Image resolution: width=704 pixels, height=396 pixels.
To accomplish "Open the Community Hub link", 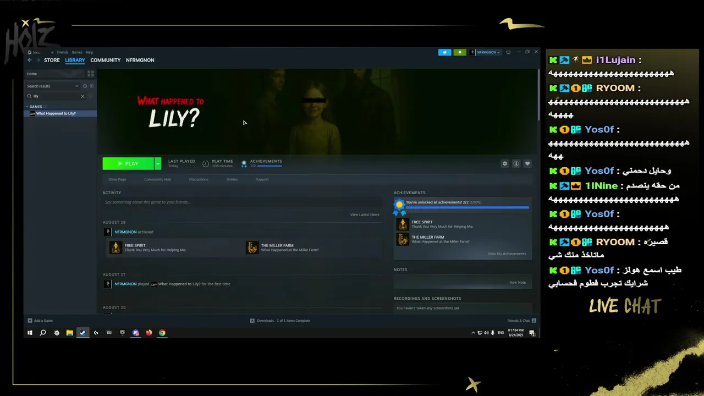I will point(157,179).
